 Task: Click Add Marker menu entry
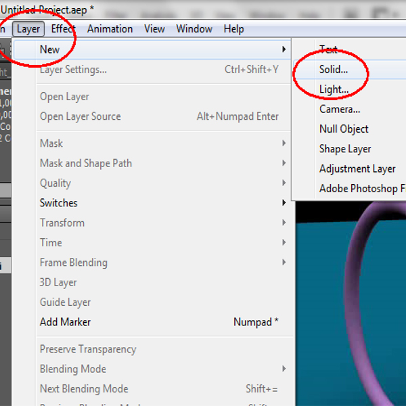tap(65, 322)
